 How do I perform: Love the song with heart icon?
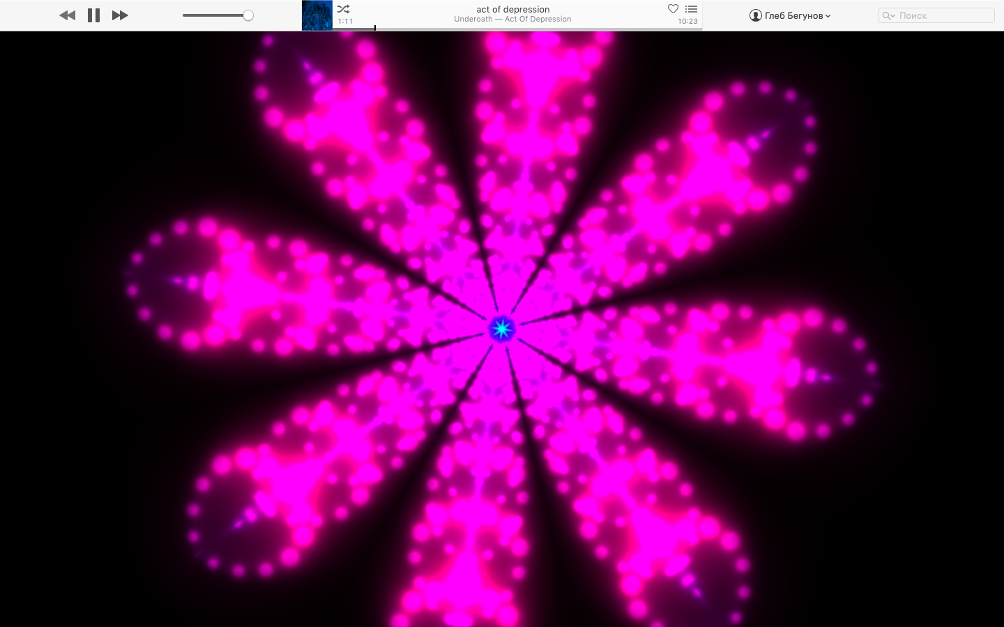pyautogui.click(x=673, y=9)
